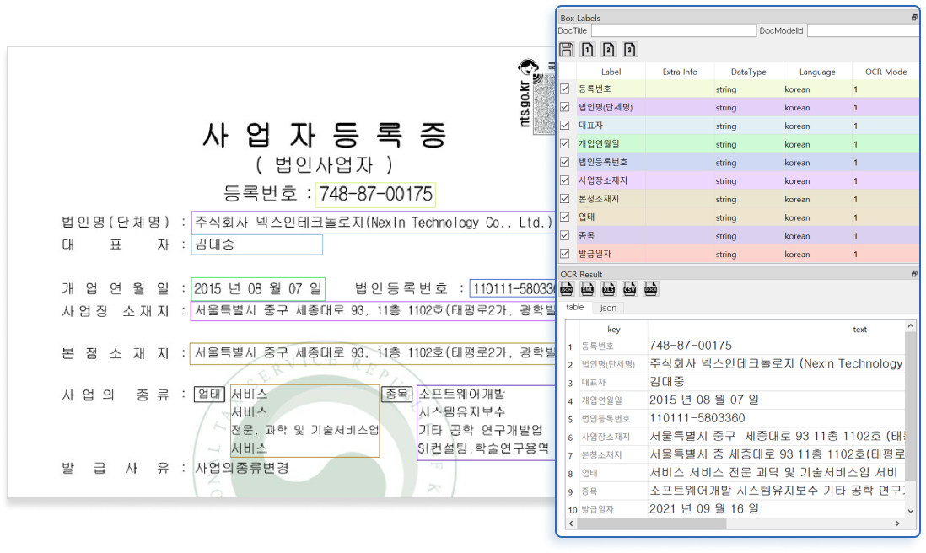Image resolution: width=926 pixels, height=553 pixels.
Task: Click the 등록번호 label name cell
Action: (611, 89)
